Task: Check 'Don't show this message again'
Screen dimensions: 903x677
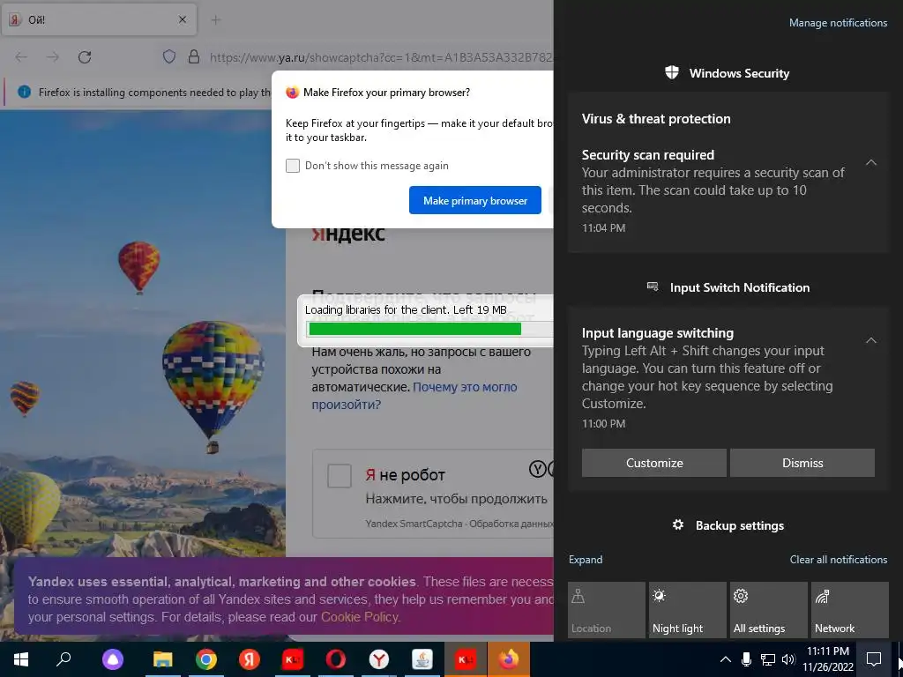Action: click(x=293, y=166)
